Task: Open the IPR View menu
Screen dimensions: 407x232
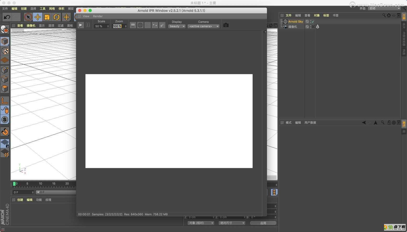Action: (x=86, y=16)
